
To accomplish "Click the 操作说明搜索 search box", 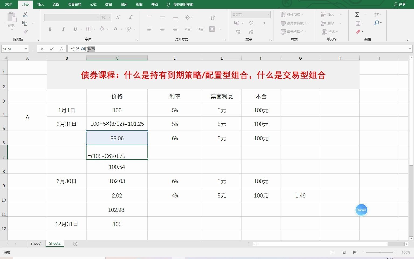I will coord(183,4).
